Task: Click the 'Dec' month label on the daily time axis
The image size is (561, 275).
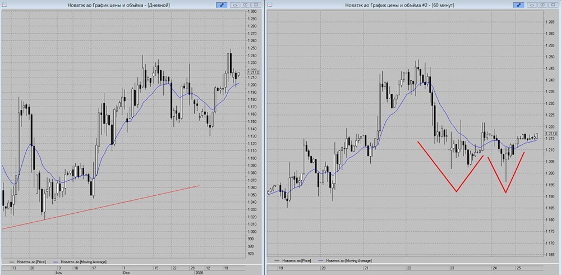Action: (125, 273)
